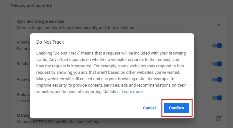Image resolution: width=233 pixels, height=128 pixels.
Task: Click the partially hidden 'Preload' row label
Action: [x=23, y=94]
